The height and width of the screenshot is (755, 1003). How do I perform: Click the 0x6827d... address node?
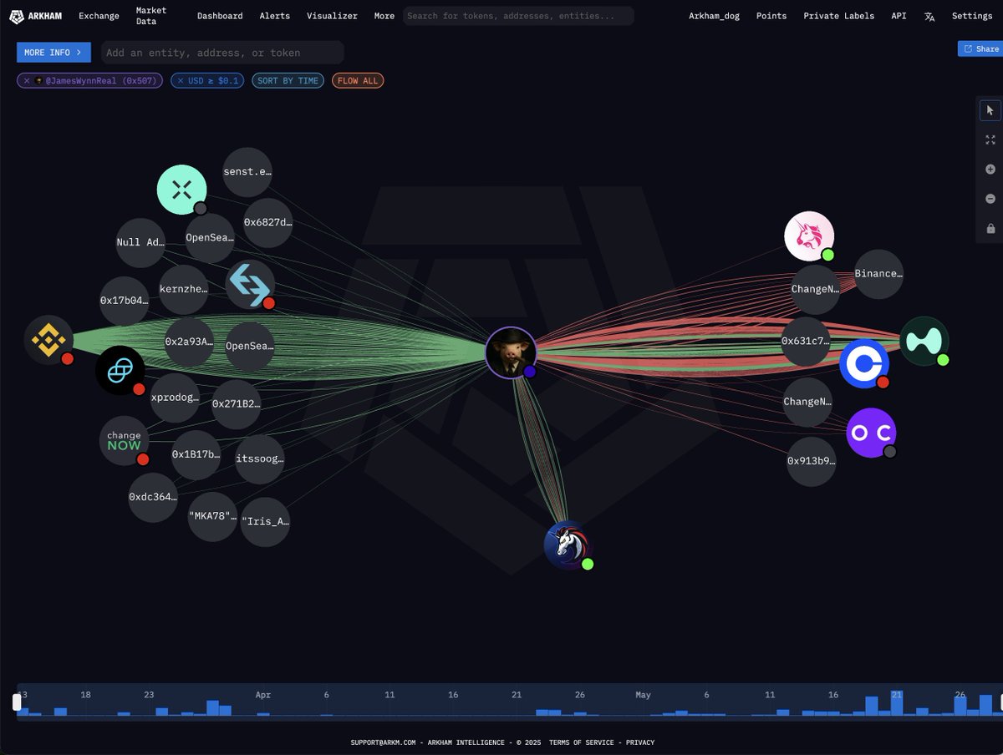click(268, 222)
